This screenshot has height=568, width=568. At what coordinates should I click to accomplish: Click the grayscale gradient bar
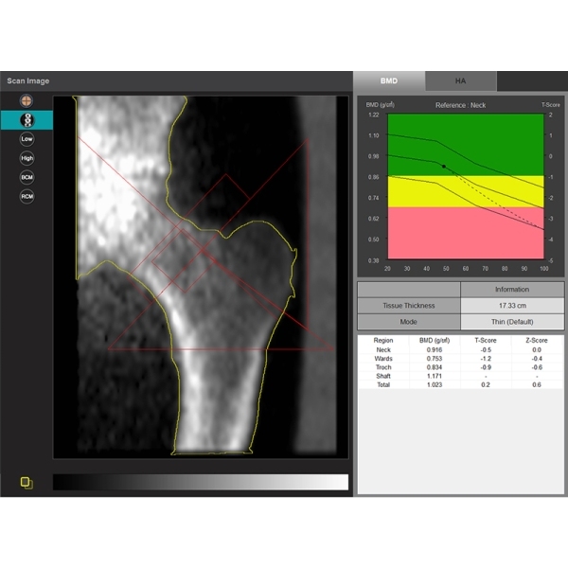pos(200,483)
